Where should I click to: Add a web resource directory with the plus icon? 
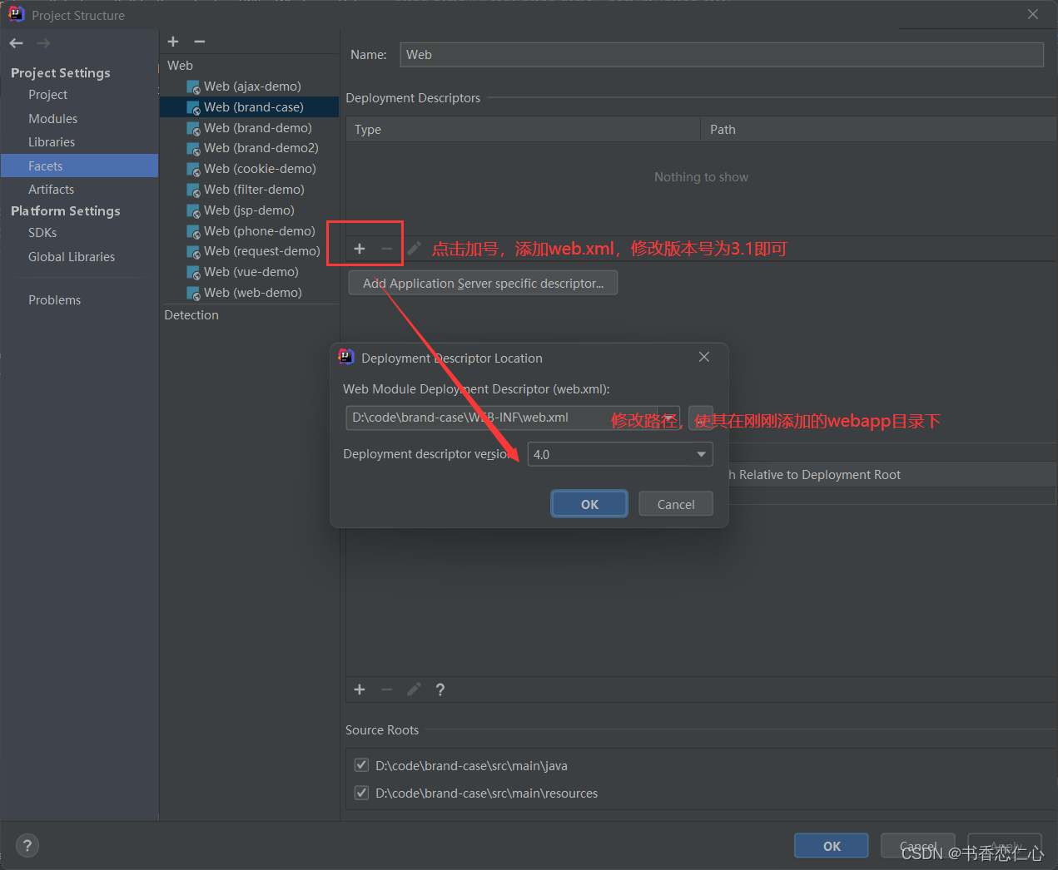[x=360, y=690]
